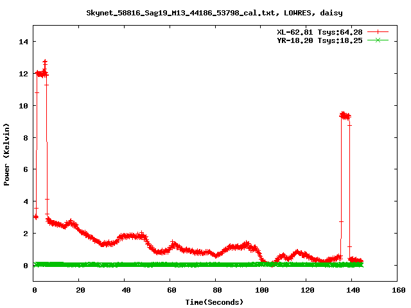
Task: Click y-axis tick label 10
Action: pyautogui.click(x=23, y=106)
